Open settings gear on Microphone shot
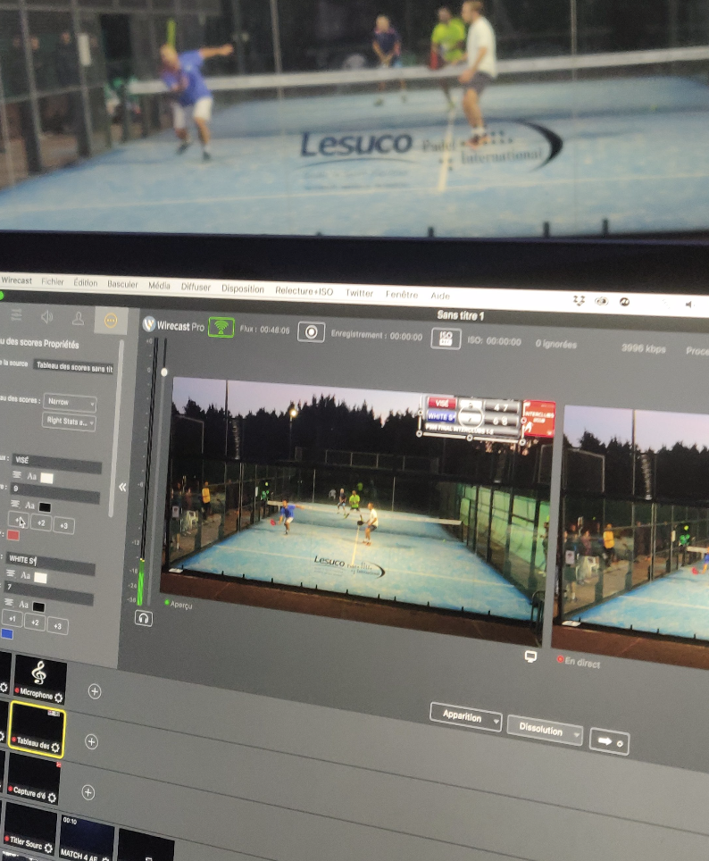The width and height of the screenshot is (709, 861). pyautogui.click(x=58, y=698)
